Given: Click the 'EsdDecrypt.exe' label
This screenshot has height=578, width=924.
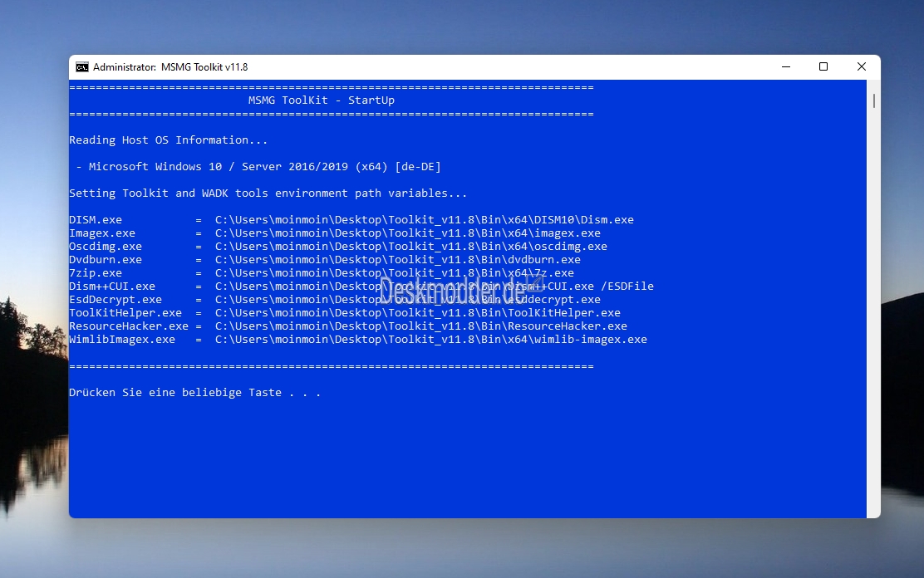Looking at the screenshot, I should click(116, 300).
